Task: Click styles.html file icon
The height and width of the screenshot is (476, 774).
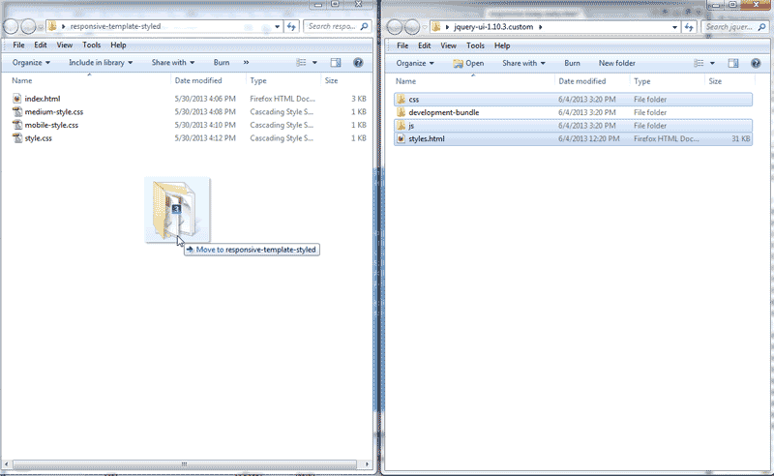Action: point(401,138)
